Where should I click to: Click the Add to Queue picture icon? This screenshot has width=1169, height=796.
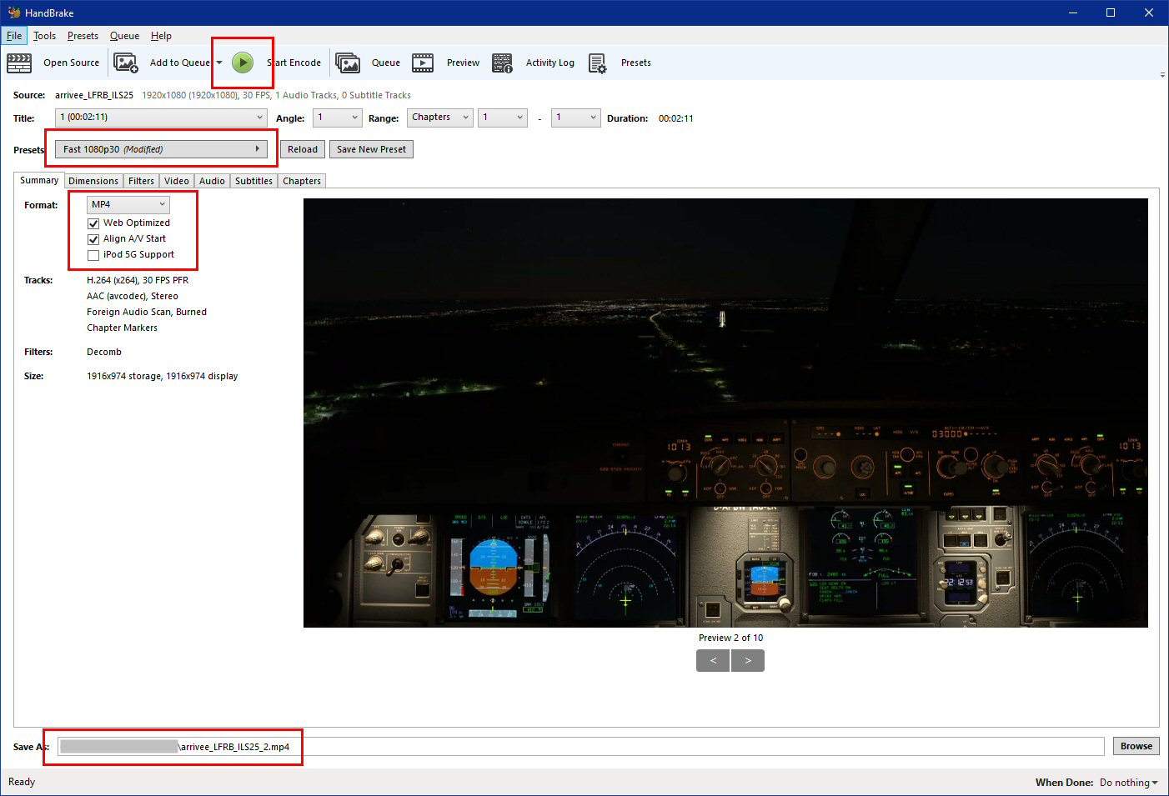click(126, 63)
